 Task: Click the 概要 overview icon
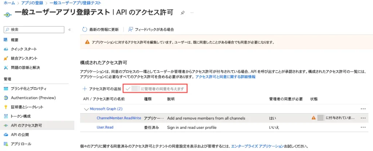[6, 40]
